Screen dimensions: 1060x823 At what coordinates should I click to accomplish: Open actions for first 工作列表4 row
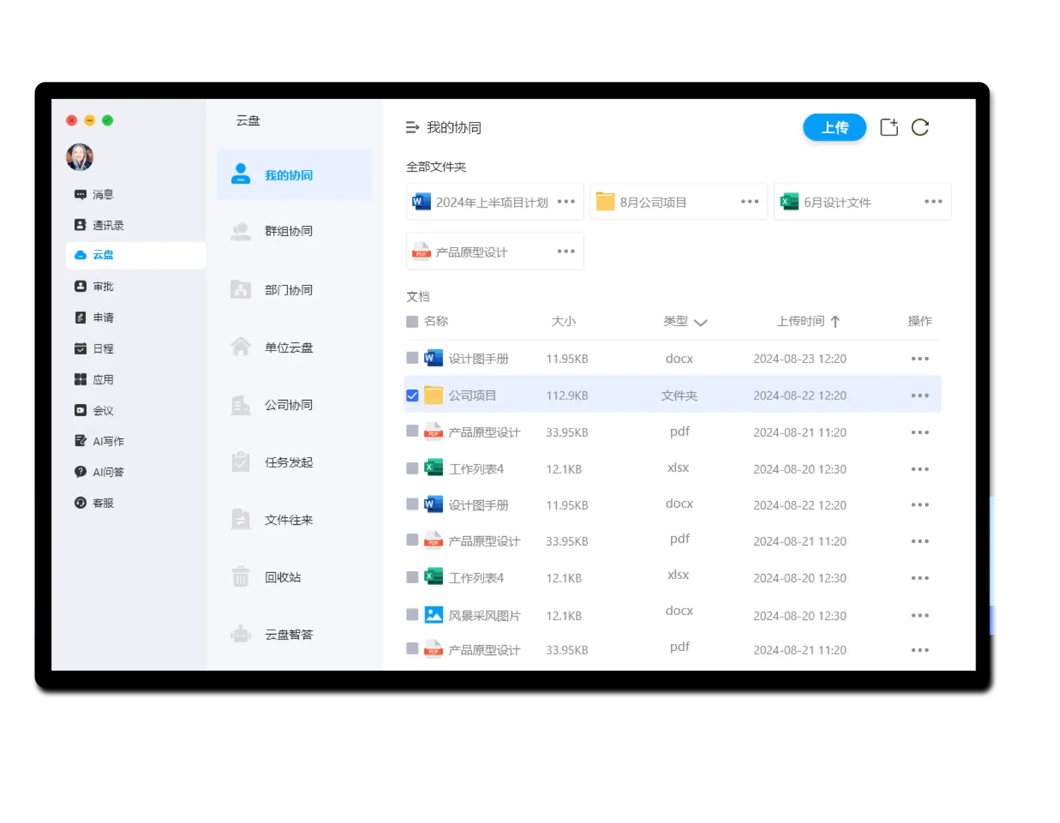point(920,469)
